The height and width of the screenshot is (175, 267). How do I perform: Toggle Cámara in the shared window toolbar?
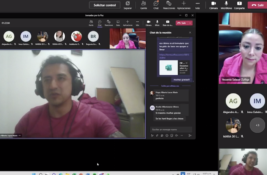(x=149, y=23)
